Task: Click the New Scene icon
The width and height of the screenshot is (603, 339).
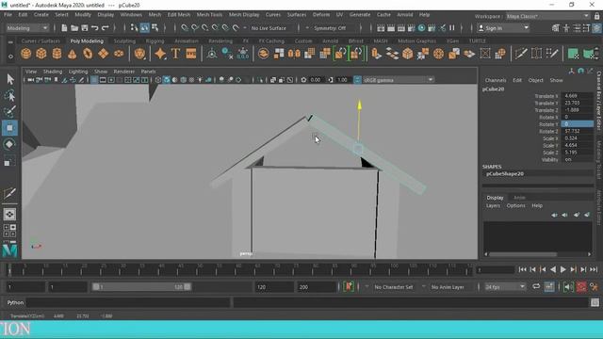Action: tap(64, 27)
